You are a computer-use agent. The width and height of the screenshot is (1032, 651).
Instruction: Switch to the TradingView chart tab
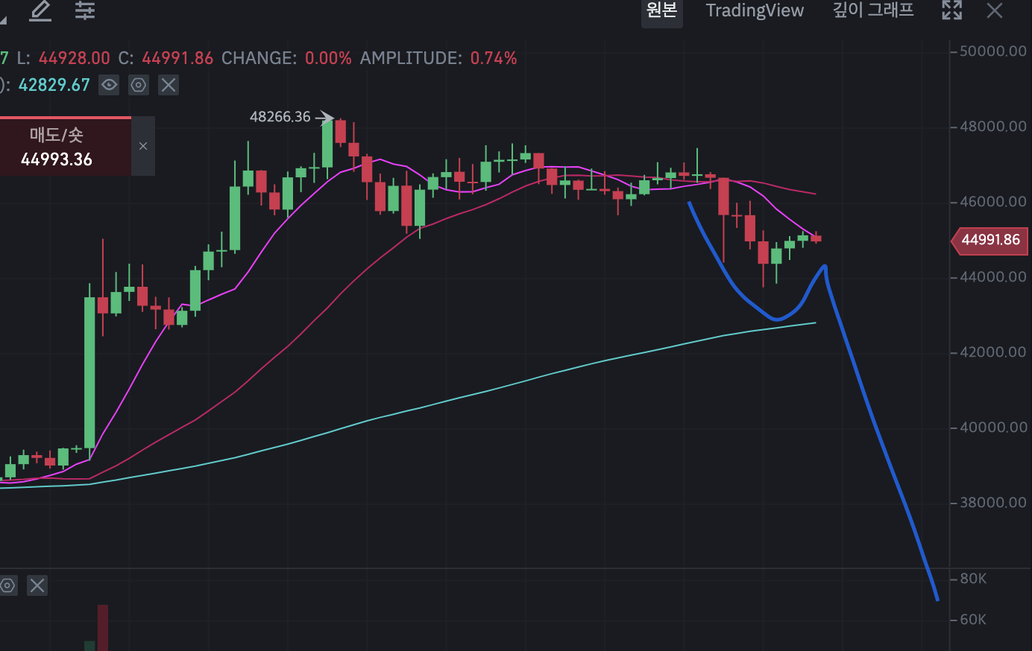[755, 10]
